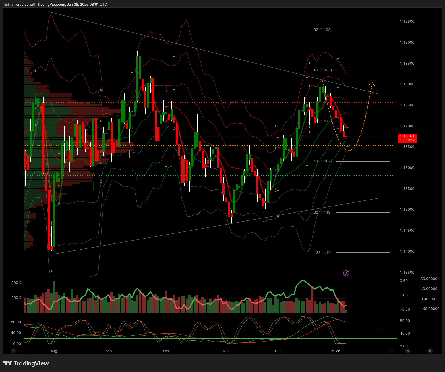445x372 pixels.
Task: Select the S1 (1.162) pivot label
Action: click(323, 161)
